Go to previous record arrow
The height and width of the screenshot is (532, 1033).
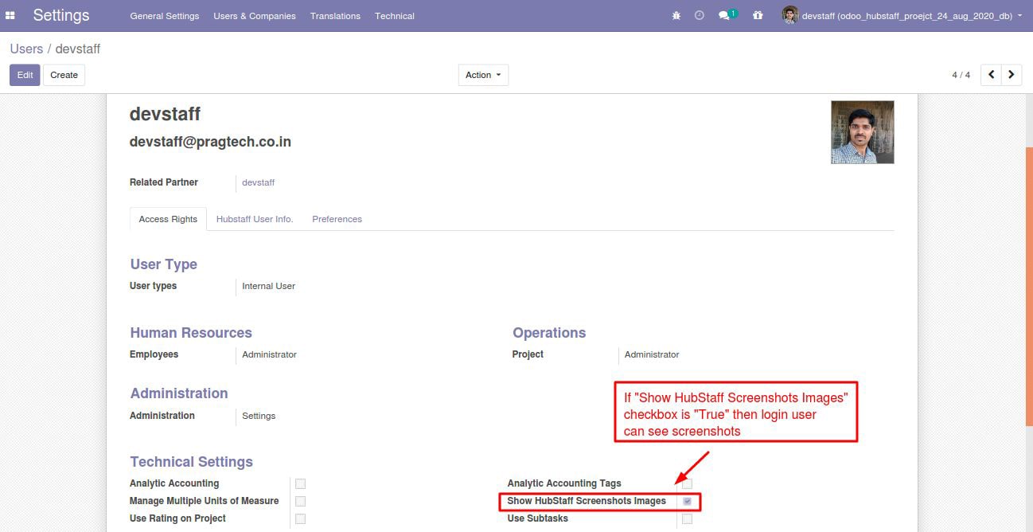click(x=991, y=75)
